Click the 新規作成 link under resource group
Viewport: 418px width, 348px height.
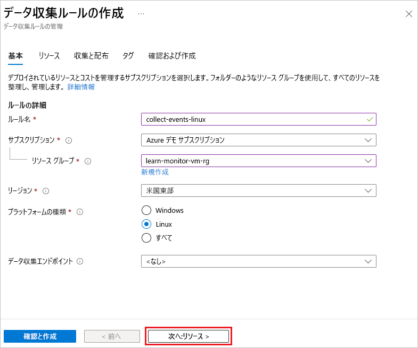(155, 172)
